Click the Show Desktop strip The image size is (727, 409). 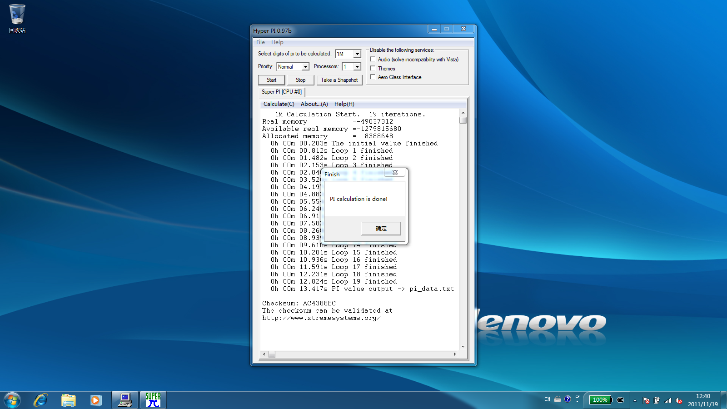click(x=723, y=400)
